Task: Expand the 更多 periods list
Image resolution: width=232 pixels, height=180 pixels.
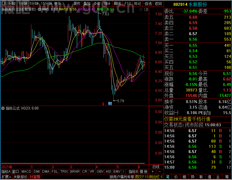Action: click(59, 3)
